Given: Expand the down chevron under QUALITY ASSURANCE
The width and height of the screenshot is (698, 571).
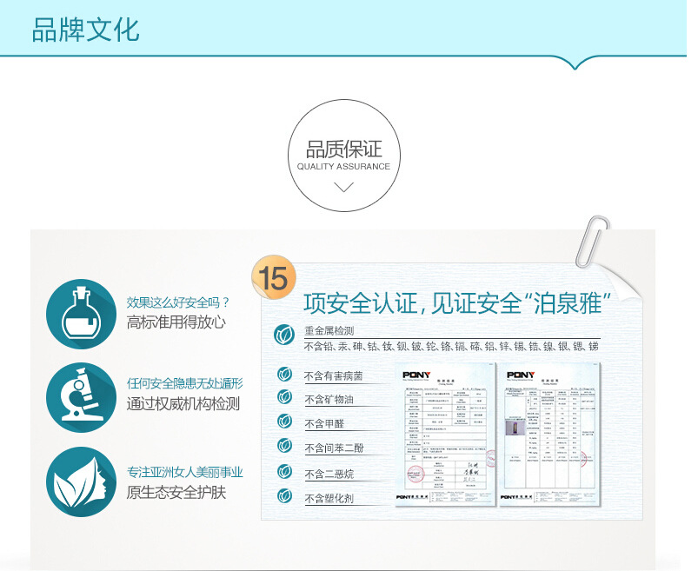Looking at the screenshot, I should [343, 187].
